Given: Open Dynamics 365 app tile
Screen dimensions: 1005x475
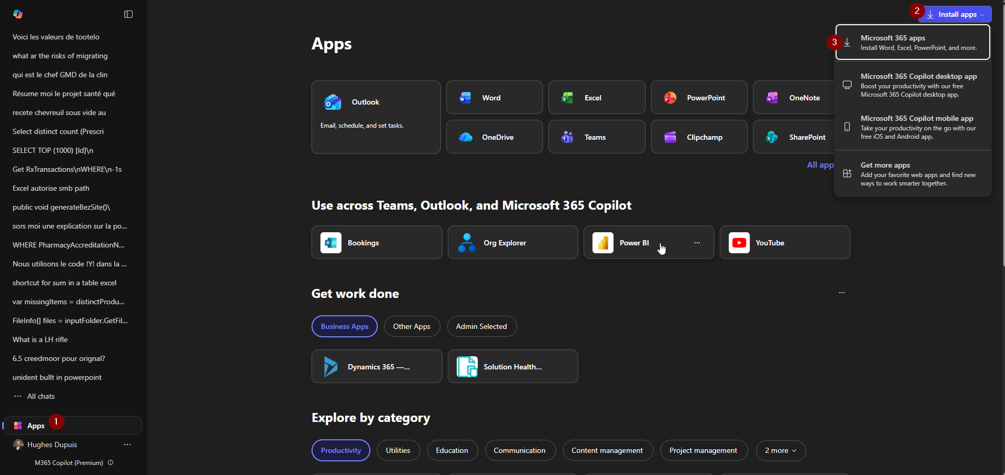Looking at the screenshot, I should 377,366.
